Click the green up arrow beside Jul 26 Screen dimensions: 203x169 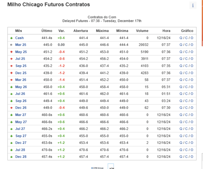click(11, 94)
